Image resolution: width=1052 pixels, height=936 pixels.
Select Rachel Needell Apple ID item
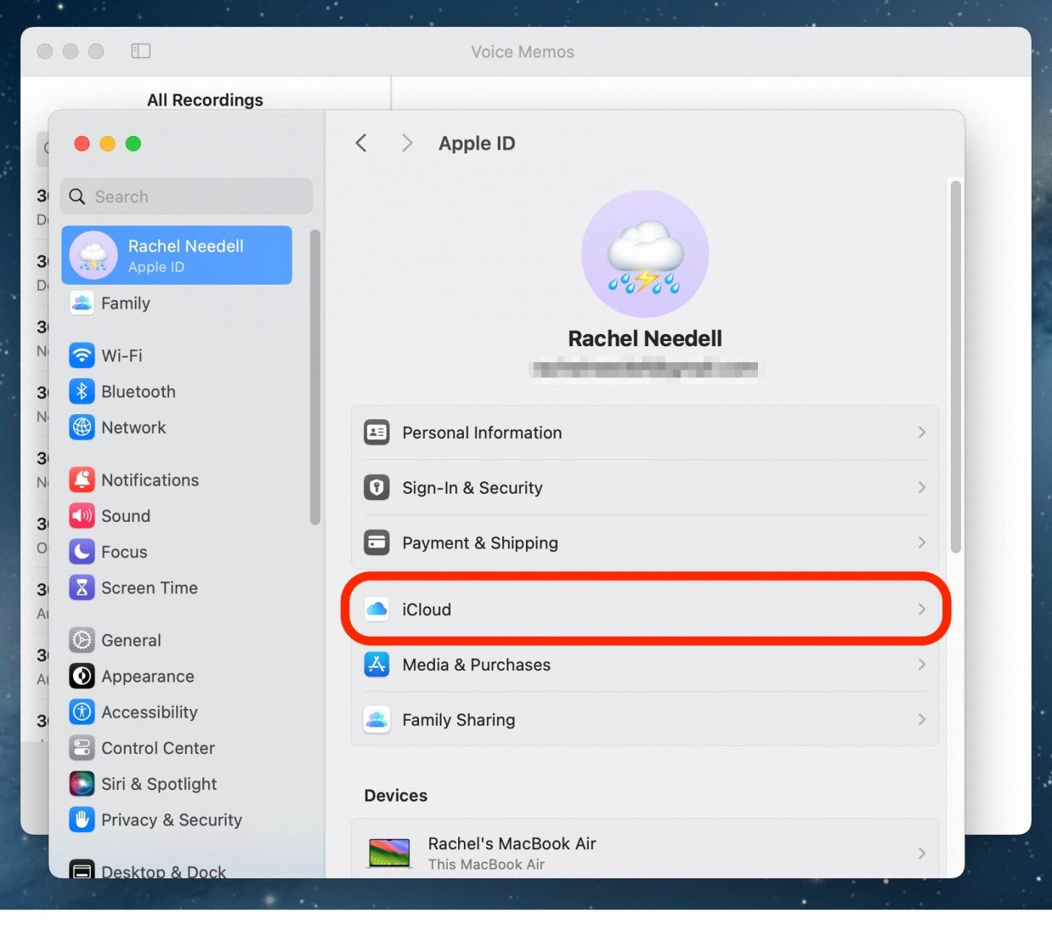[177, 255]
